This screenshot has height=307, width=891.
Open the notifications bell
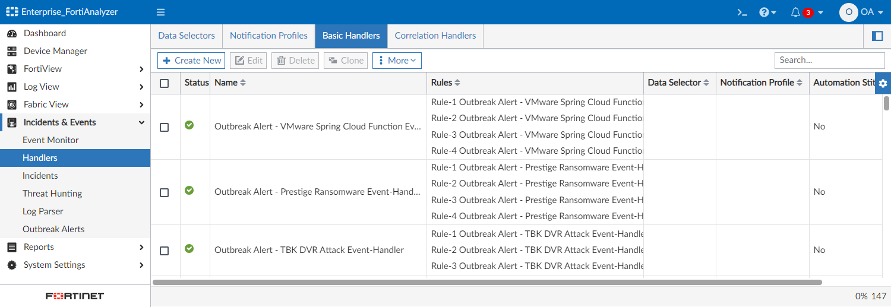coord(795,12)
